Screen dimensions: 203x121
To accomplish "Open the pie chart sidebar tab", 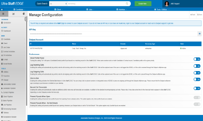I will click(24, 14).
